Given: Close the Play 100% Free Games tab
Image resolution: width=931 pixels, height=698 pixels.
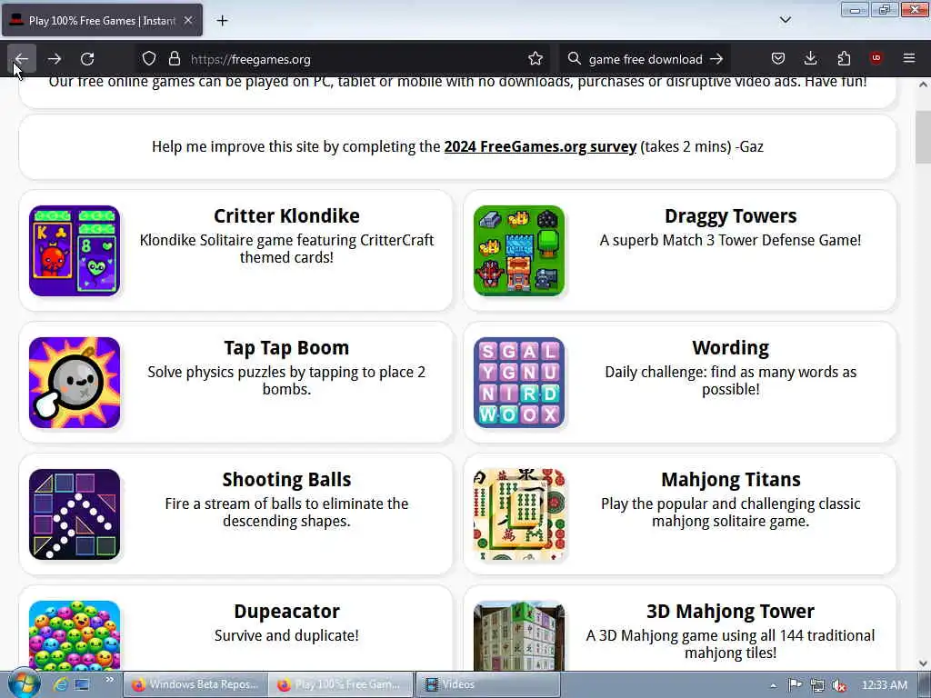Looking at the screenshot, I should (188, 20).
